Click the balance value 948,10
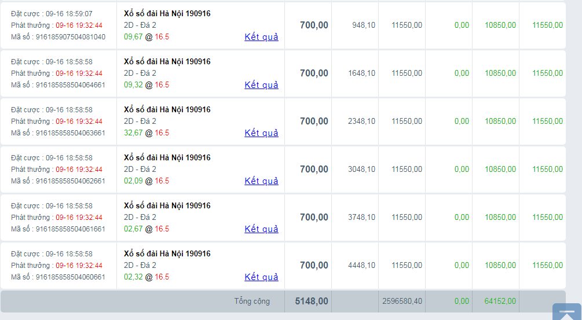 pos(363,25)
